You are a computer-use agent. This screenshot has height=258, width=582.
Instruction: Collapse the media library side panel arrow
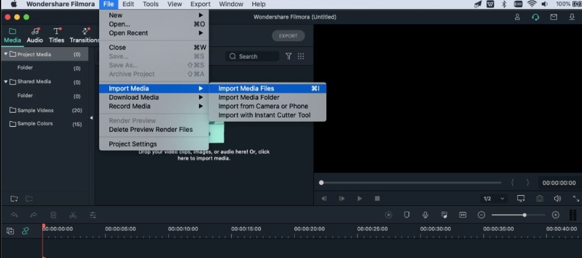click(91, 118)
